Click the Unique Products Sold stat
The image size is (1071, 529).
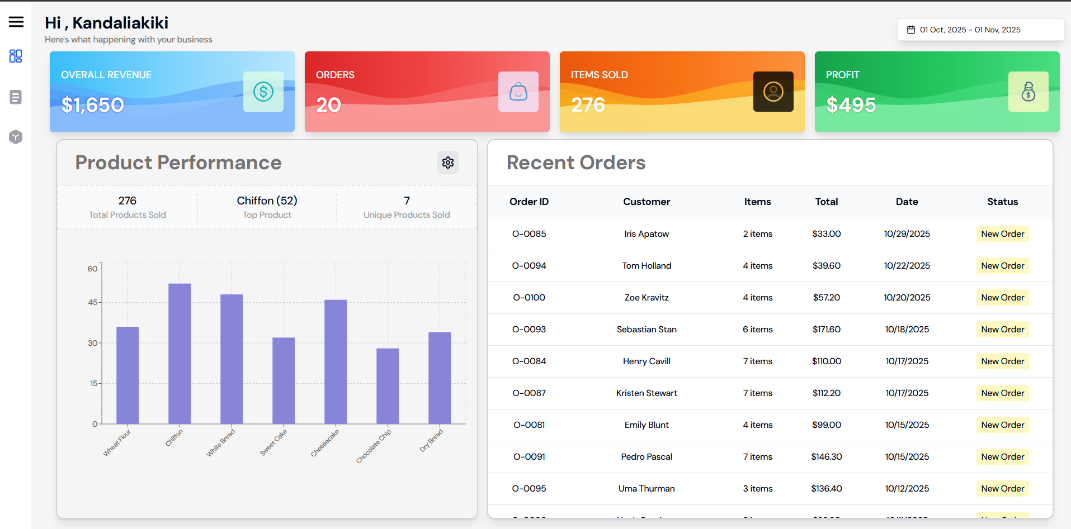407,207
